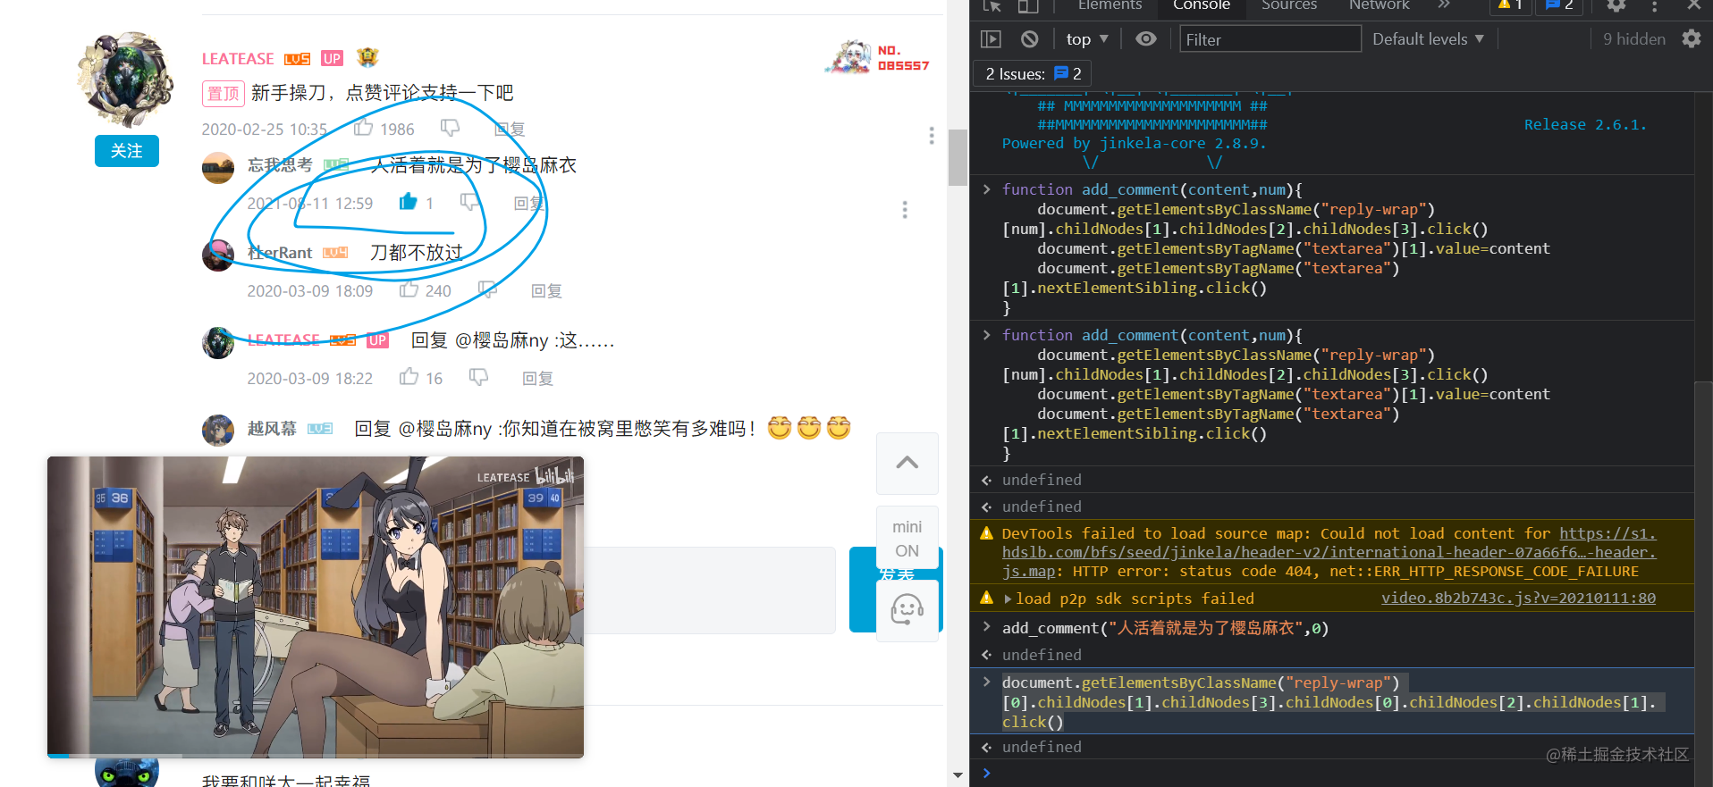Open 忘我思考 username link
1713x787 pixels.
click(280, 165)
